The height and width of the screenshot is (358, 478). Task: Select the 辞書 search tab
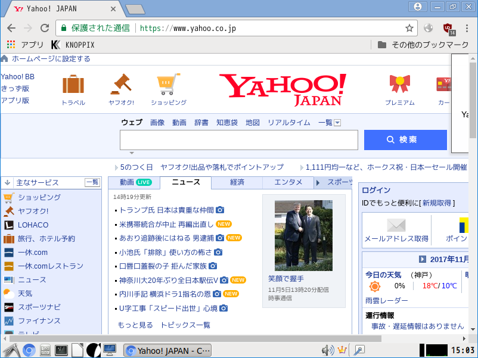201,123
